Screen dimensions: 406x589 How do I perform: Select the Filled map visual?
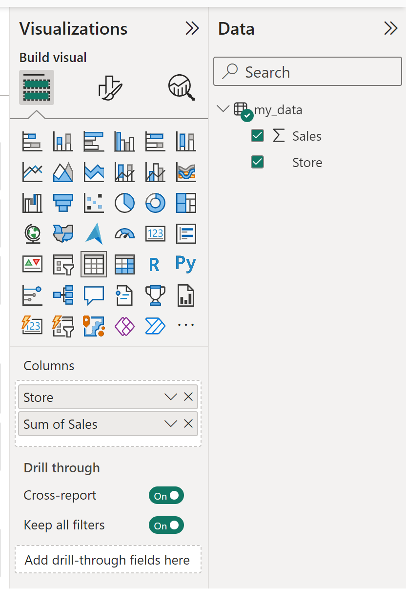click(x=63, y=233)
